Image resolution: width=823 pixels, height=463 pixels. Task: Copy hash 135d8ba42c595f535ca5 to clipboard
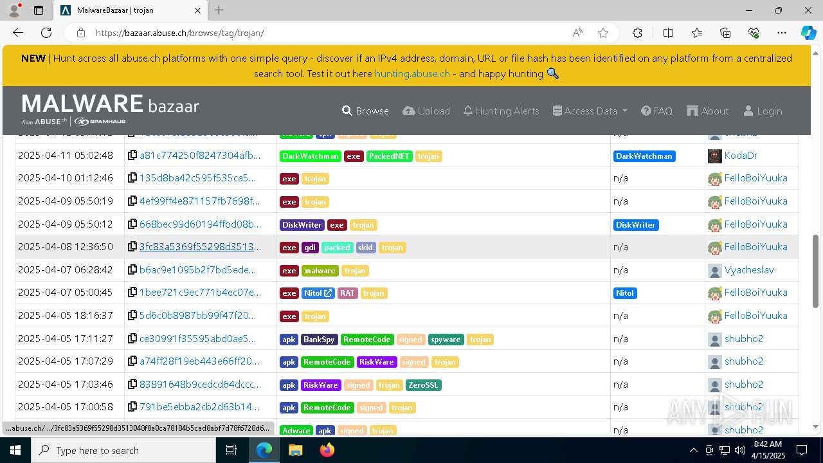[x=132, y=178]
